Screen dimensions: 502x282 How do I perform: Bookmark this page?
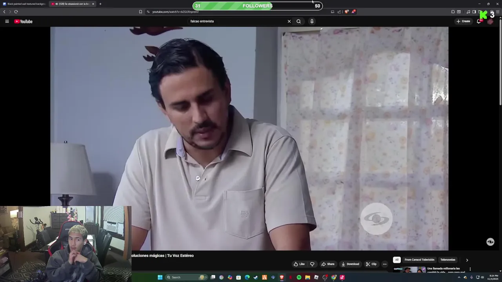140,12
